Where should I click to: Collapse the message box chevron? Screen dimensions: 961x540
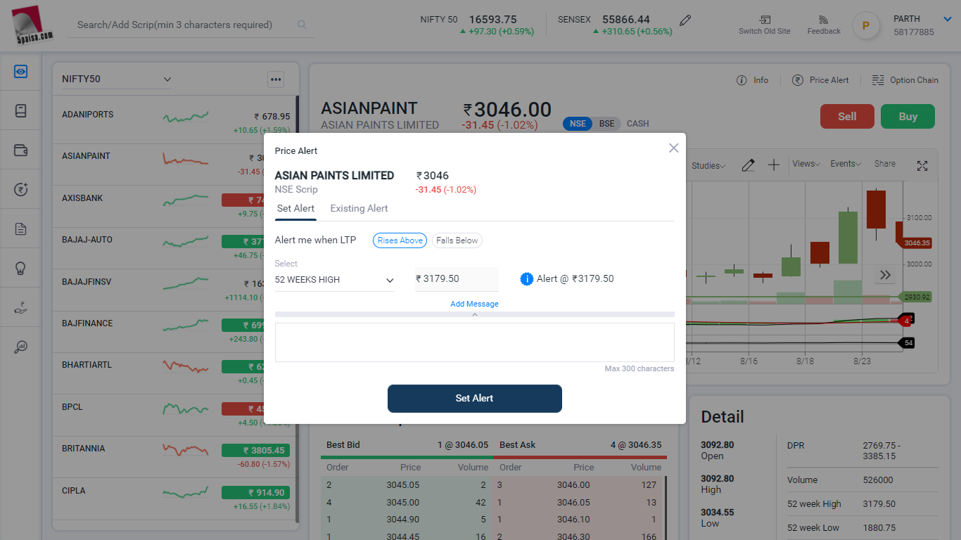[475, 314]
